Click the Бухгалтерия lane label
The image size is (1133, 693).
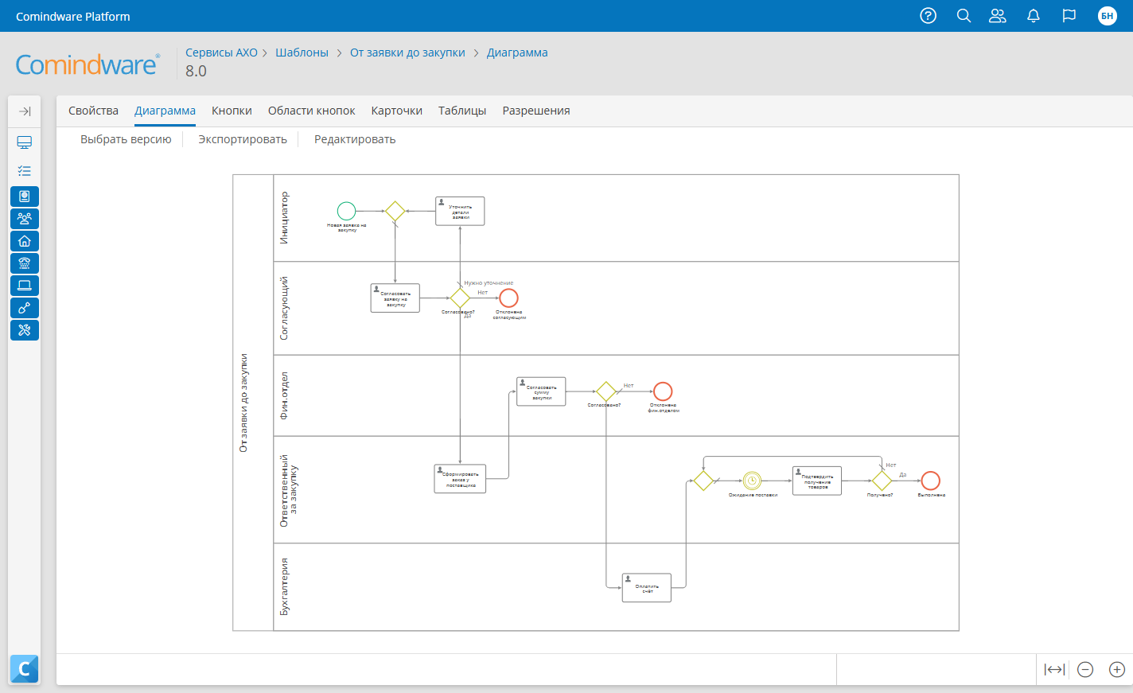tap(285, 586)
